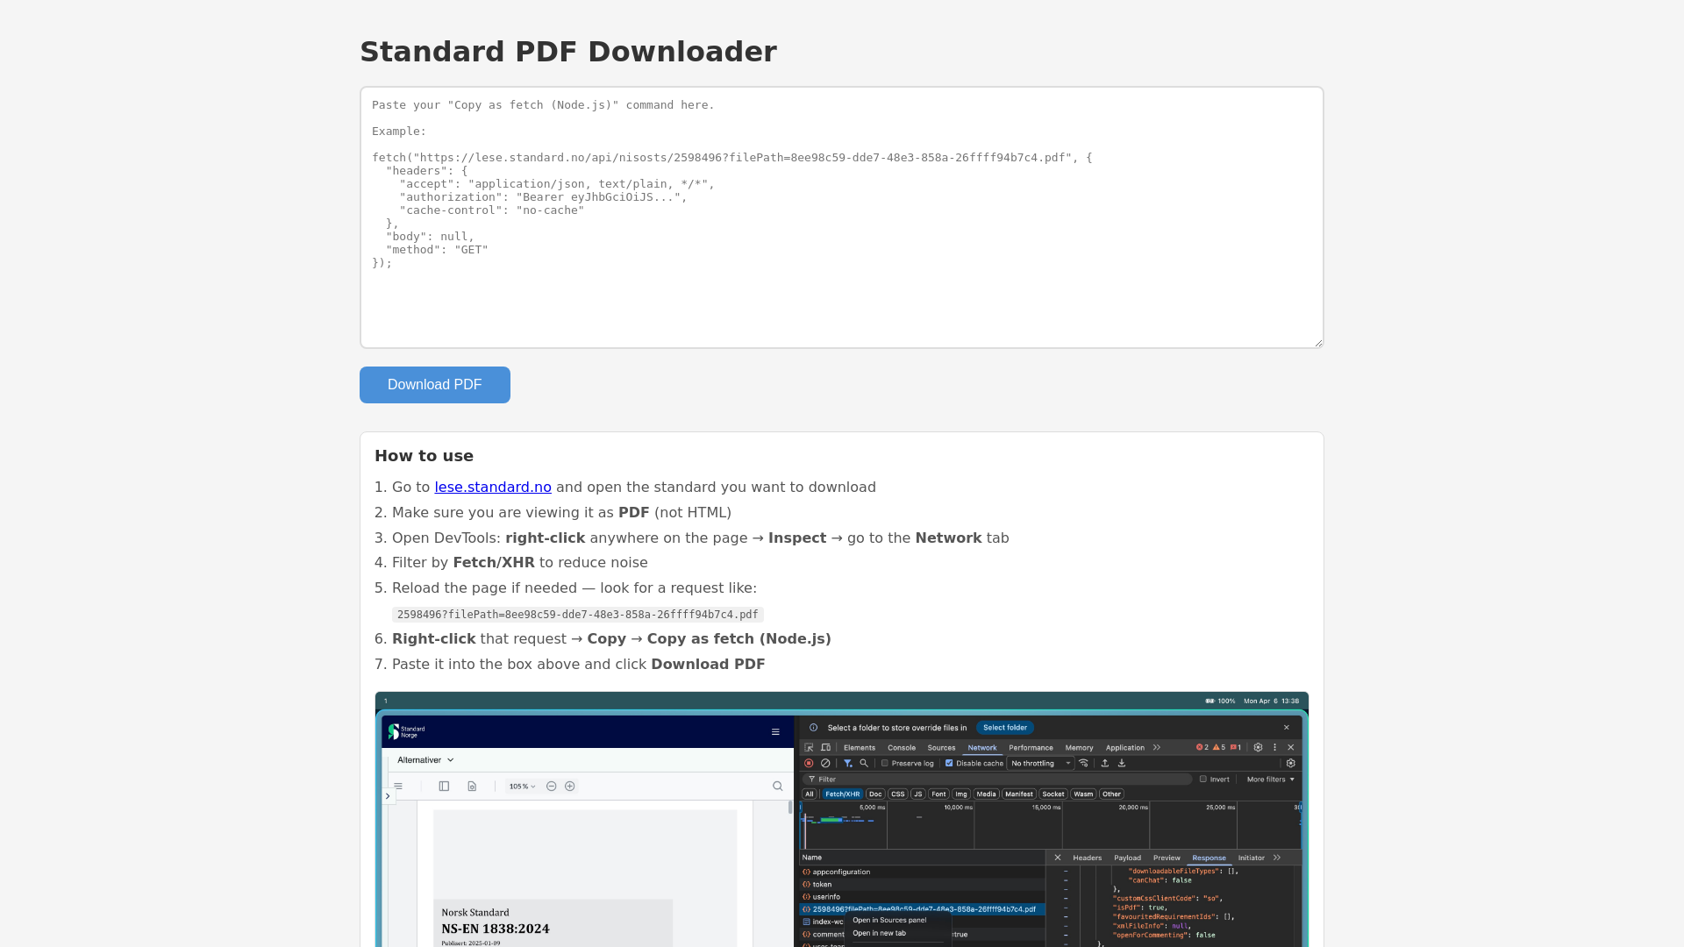This screenshot has height=947, width=1684.
Task: Click the yellow warning count badge showing 5
Action: [1219, 748]
